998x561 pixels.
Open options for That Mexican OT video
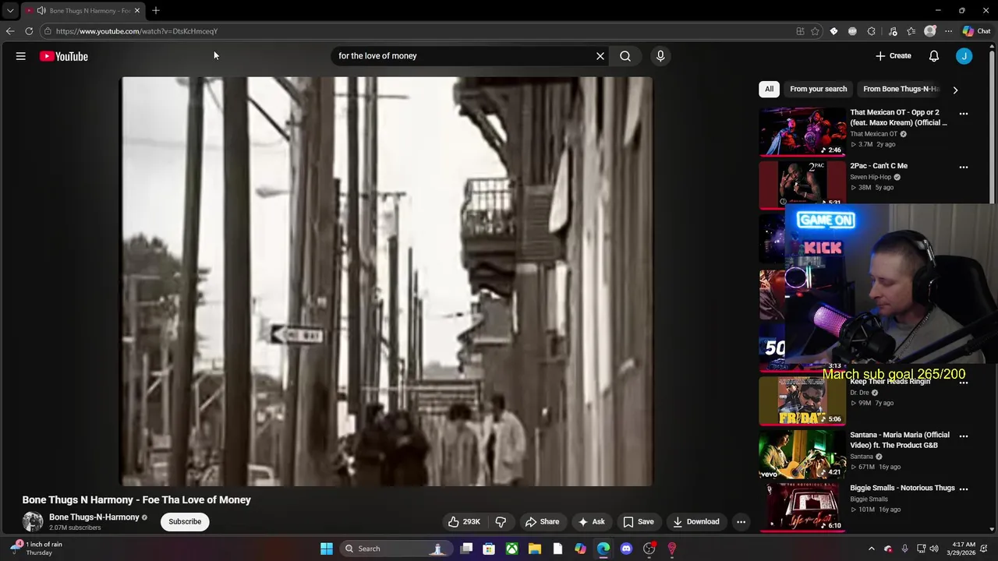(964, 114)
